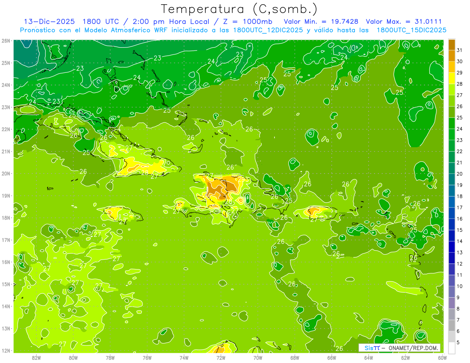Click the "70W" longitude axis label
The height and width of the screenshot is (363, 470).
[x=258, y=358]
